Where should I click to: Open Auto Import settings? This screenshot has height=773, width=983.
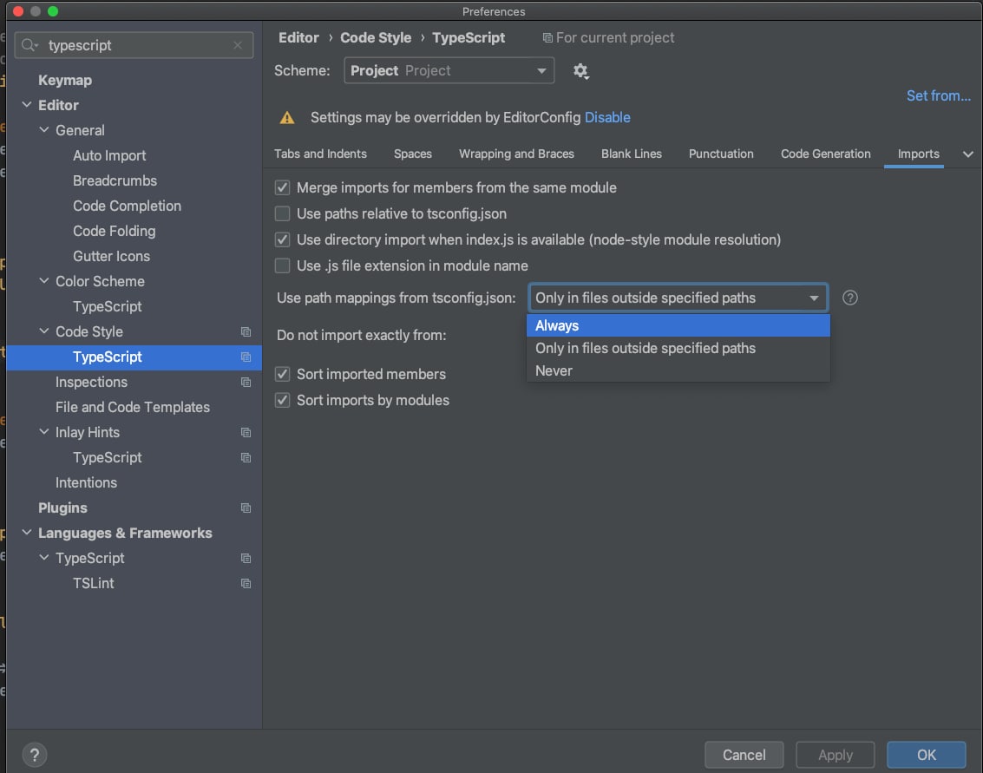tap(109, 155)
